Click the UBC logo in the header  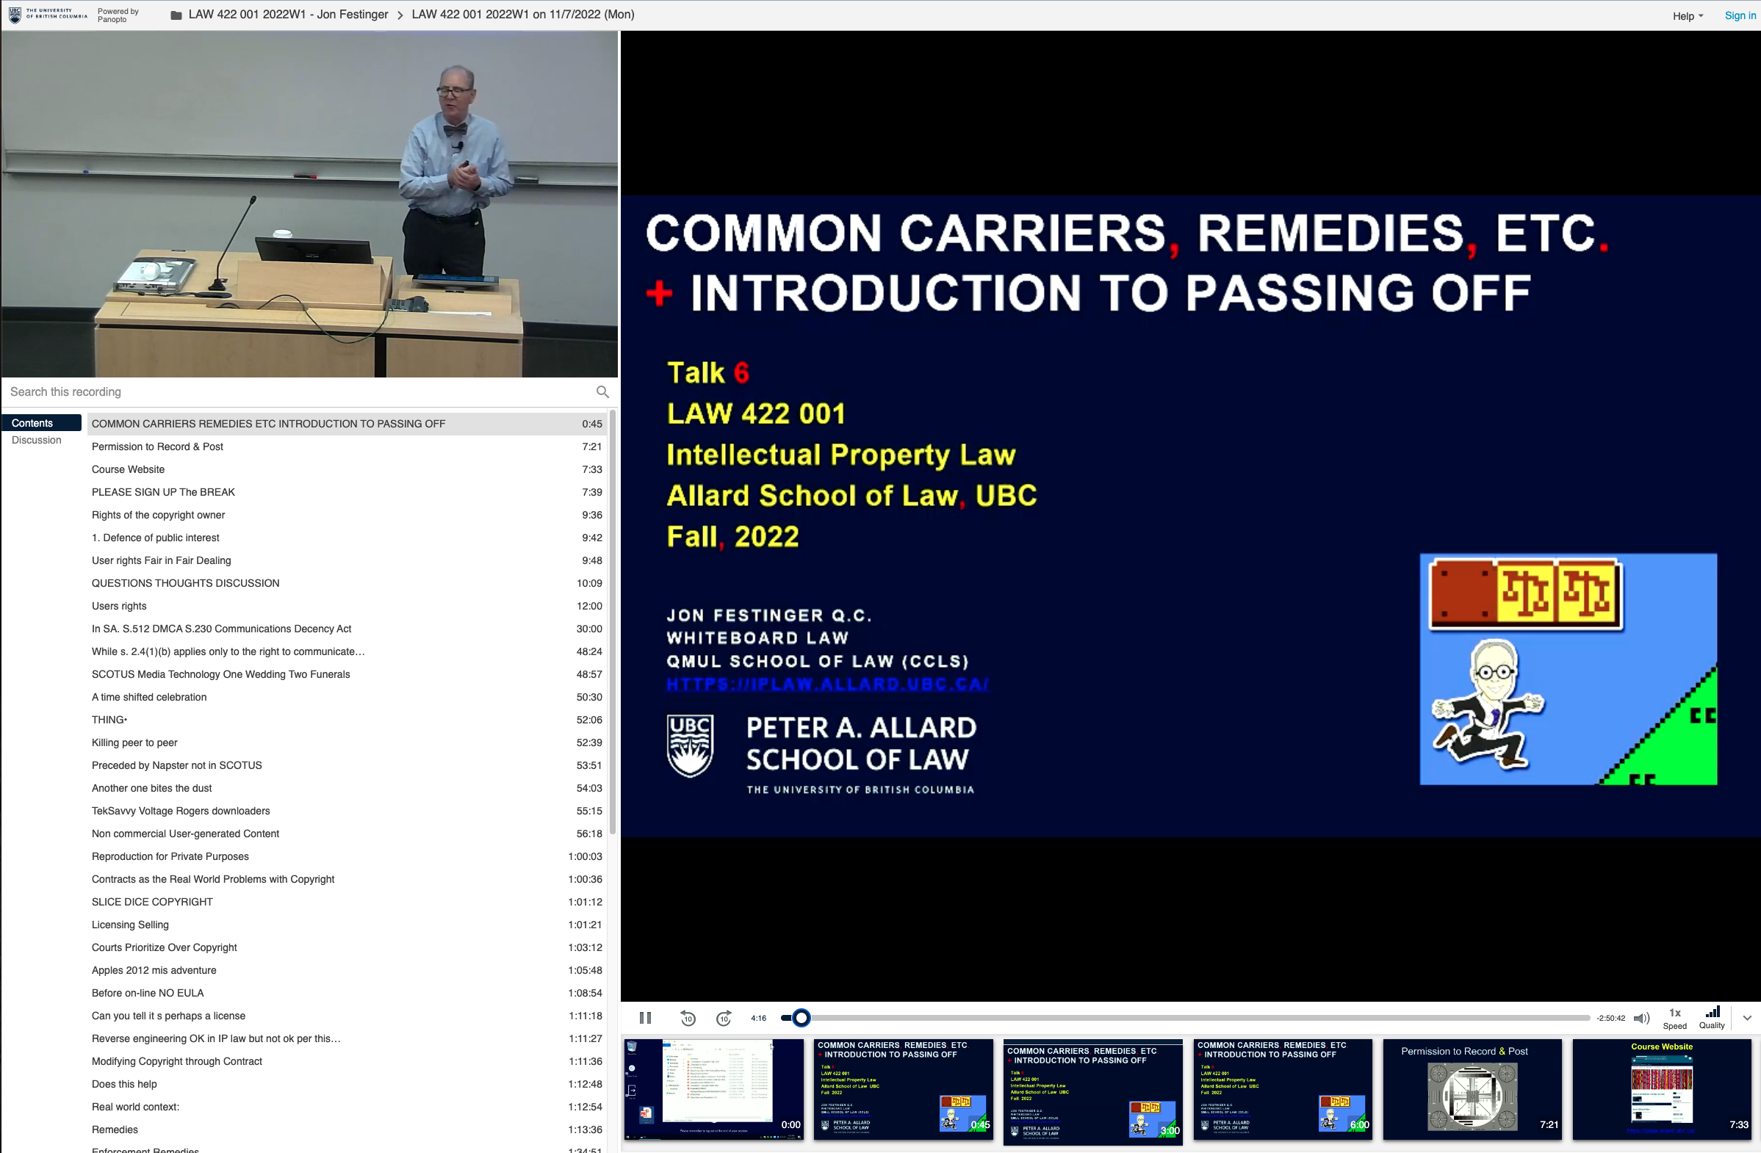tap(47, 14)
